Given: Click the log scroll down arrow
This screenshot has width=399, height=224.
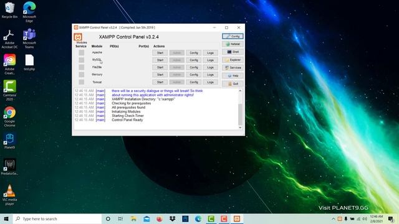Looking at the screenshot, I should (240, 128).
